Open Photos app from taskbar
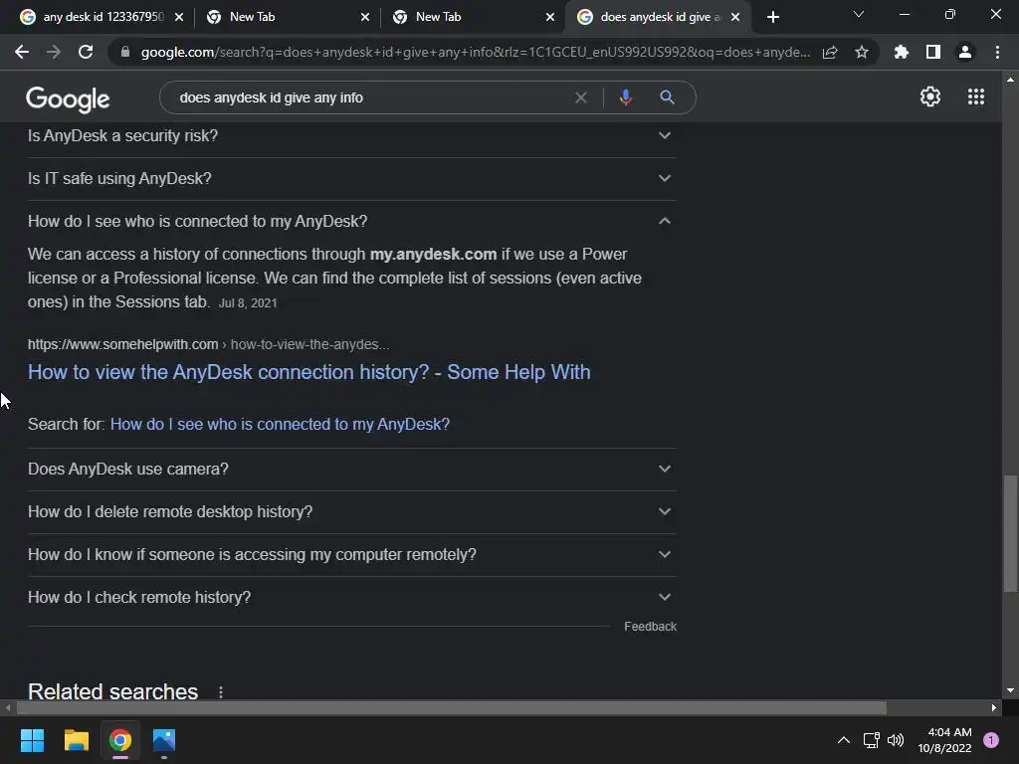 (x=164, y=740)
